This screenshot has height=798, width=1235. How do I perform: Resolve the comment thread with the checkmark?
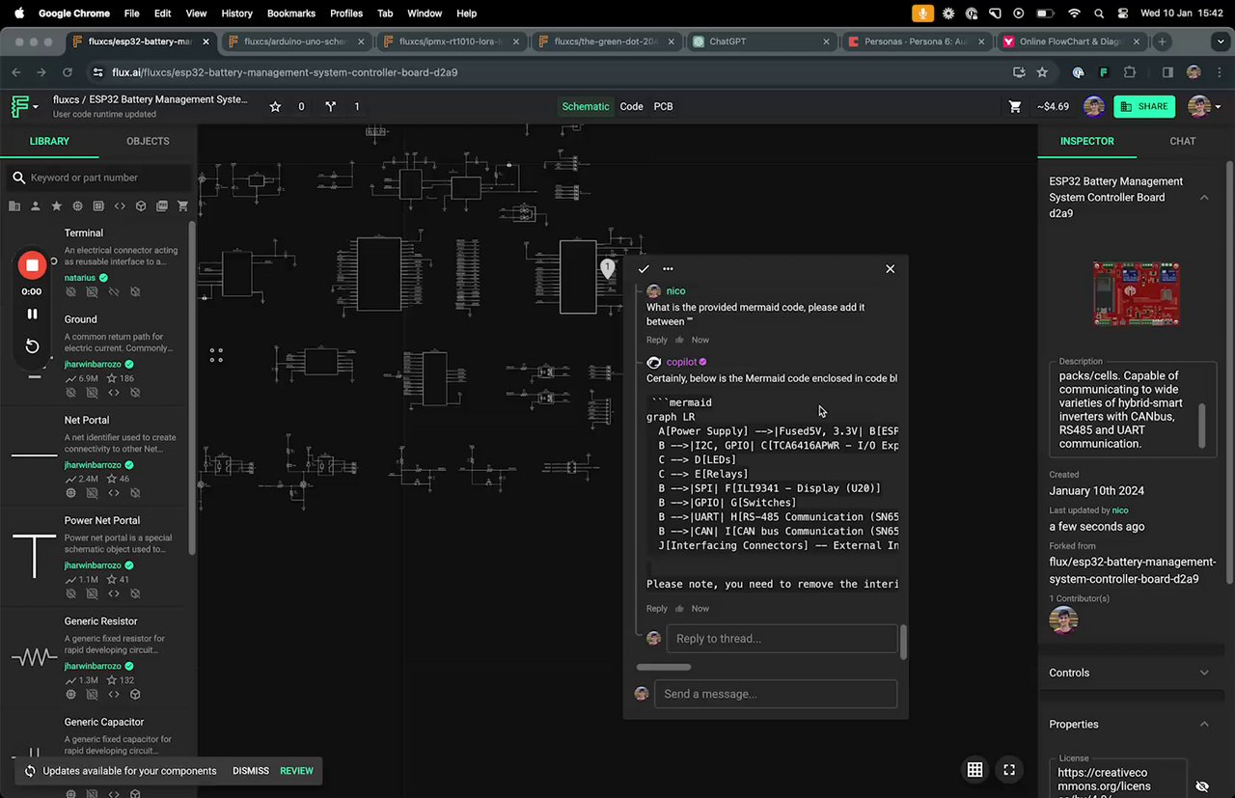point(644,269)
